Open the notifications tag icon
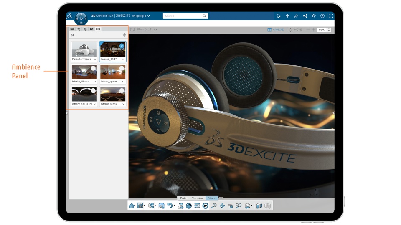 tap(279, 16)
